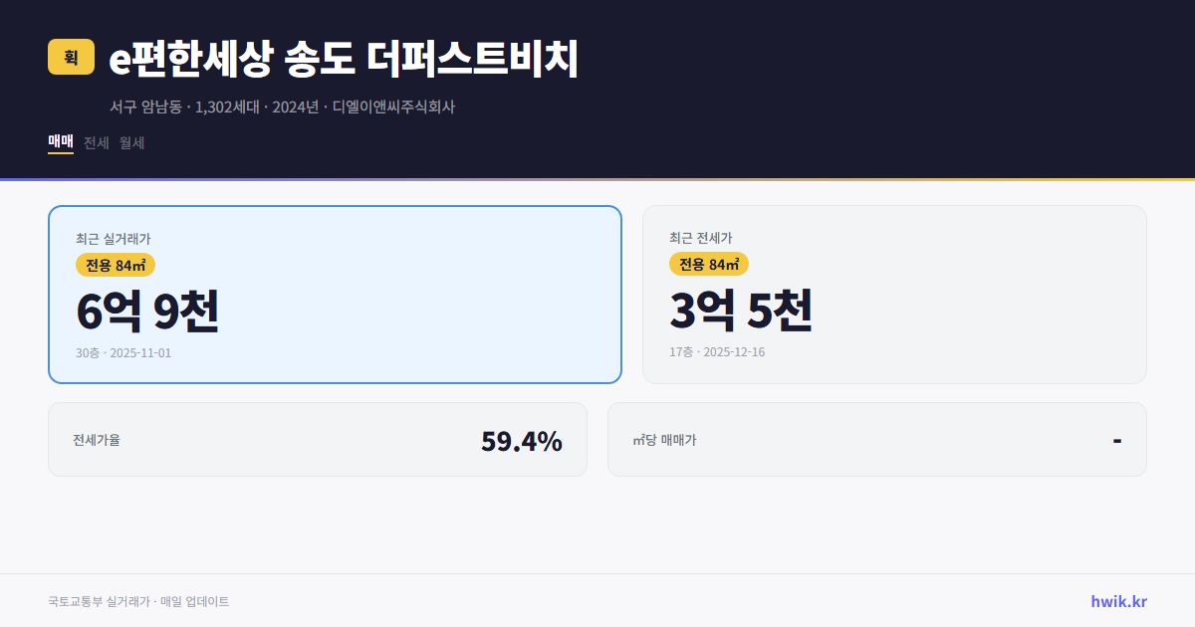Click the 전용 84㎡ badge on jeonse card
The width and height of the screenshot is (1195, 627).
tap(706, 264)
